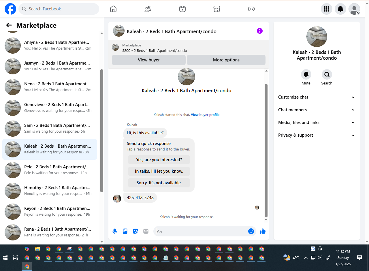Image resolution: width=369 pixels, height=271 pixels.
Task: Click Kaleah's small avatar beside phone number
Action: tap(117, 199)
